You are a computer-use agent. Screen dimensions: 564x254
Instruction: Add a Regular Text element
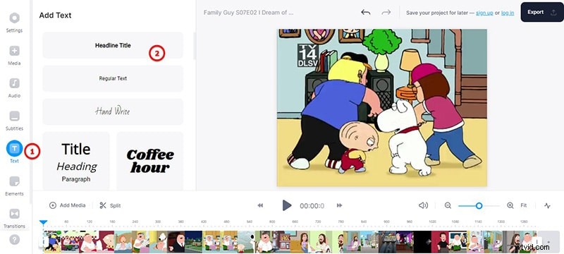113,78
